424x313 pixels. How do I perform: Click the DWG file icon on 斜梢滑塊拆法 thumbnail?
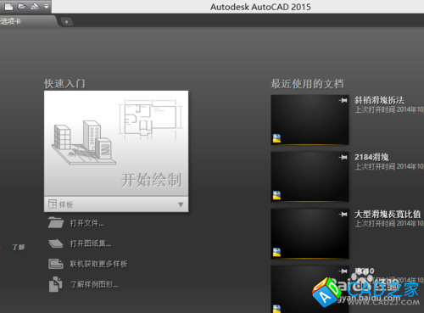[x=276, y=138]
